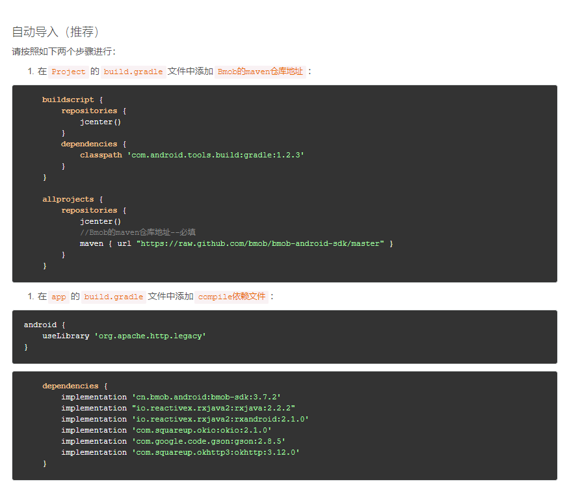Viewport: 565px width, 484px height.
Task: Click 'cn.bmob.android:bmob-sdk:3.7.2' string
Action: click(206, 397)
